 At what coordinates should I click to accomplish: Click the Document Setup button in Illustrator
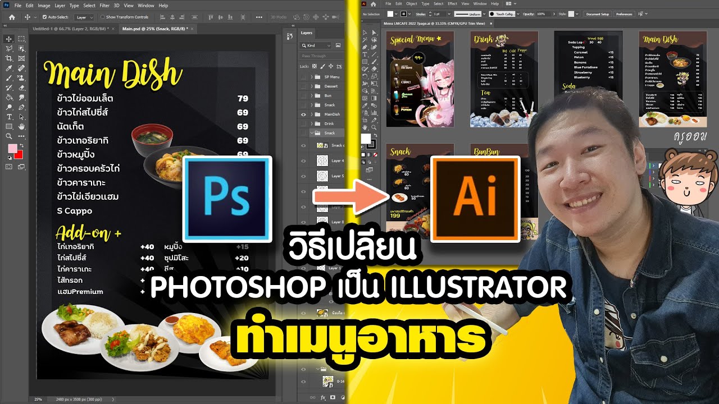(598, 14)
